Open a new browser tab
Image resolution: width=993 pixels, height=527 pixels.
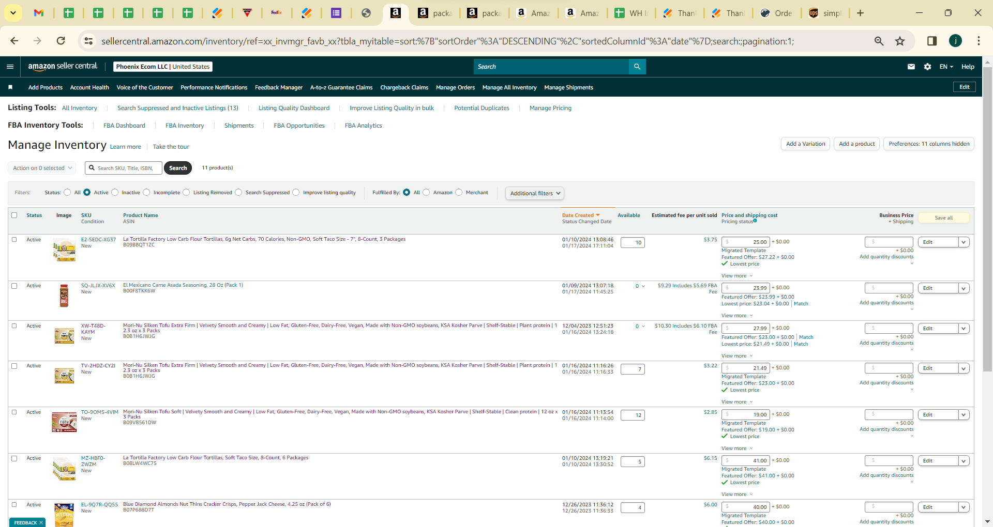861,13
